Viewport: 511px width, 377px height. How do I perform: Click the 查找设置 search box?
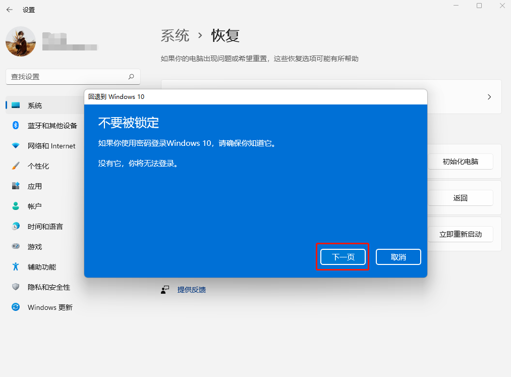pyautogui.click(x=73, y=76)
